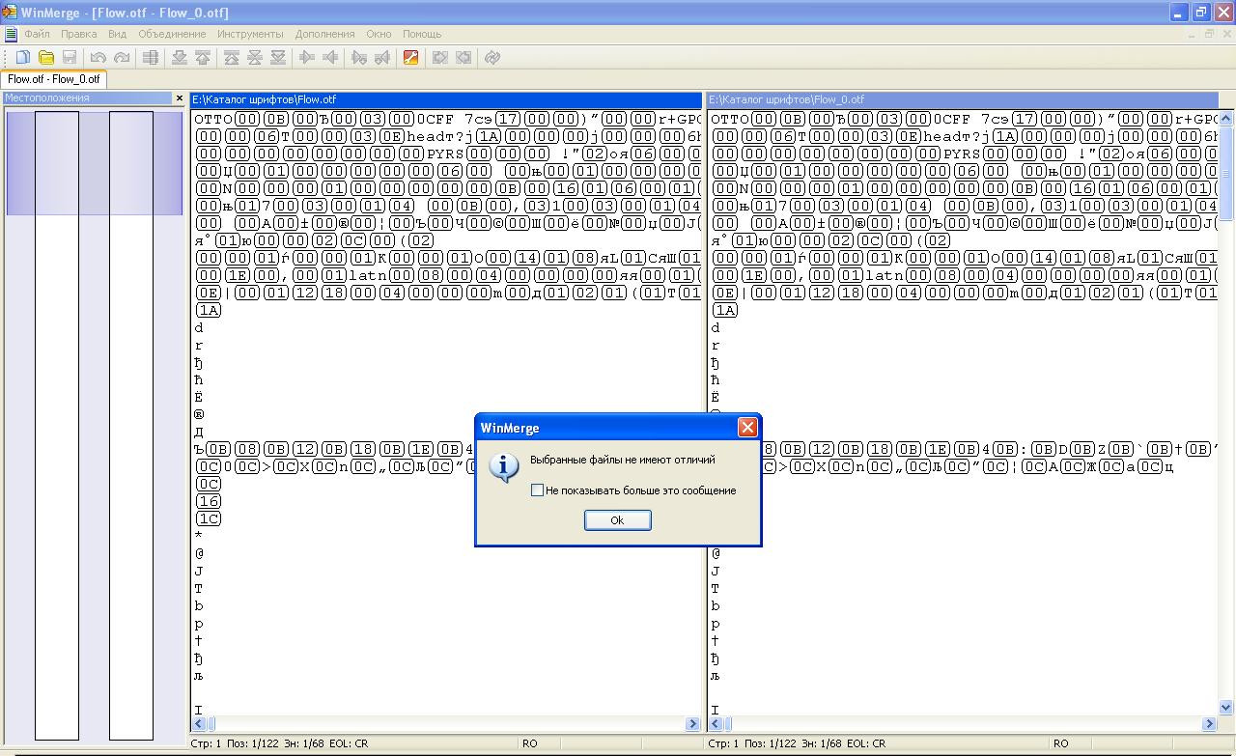Open Options with the wrench icon
Image resolution: width=1236 pixels, height=756 pixels.
[x=410, y=58]
